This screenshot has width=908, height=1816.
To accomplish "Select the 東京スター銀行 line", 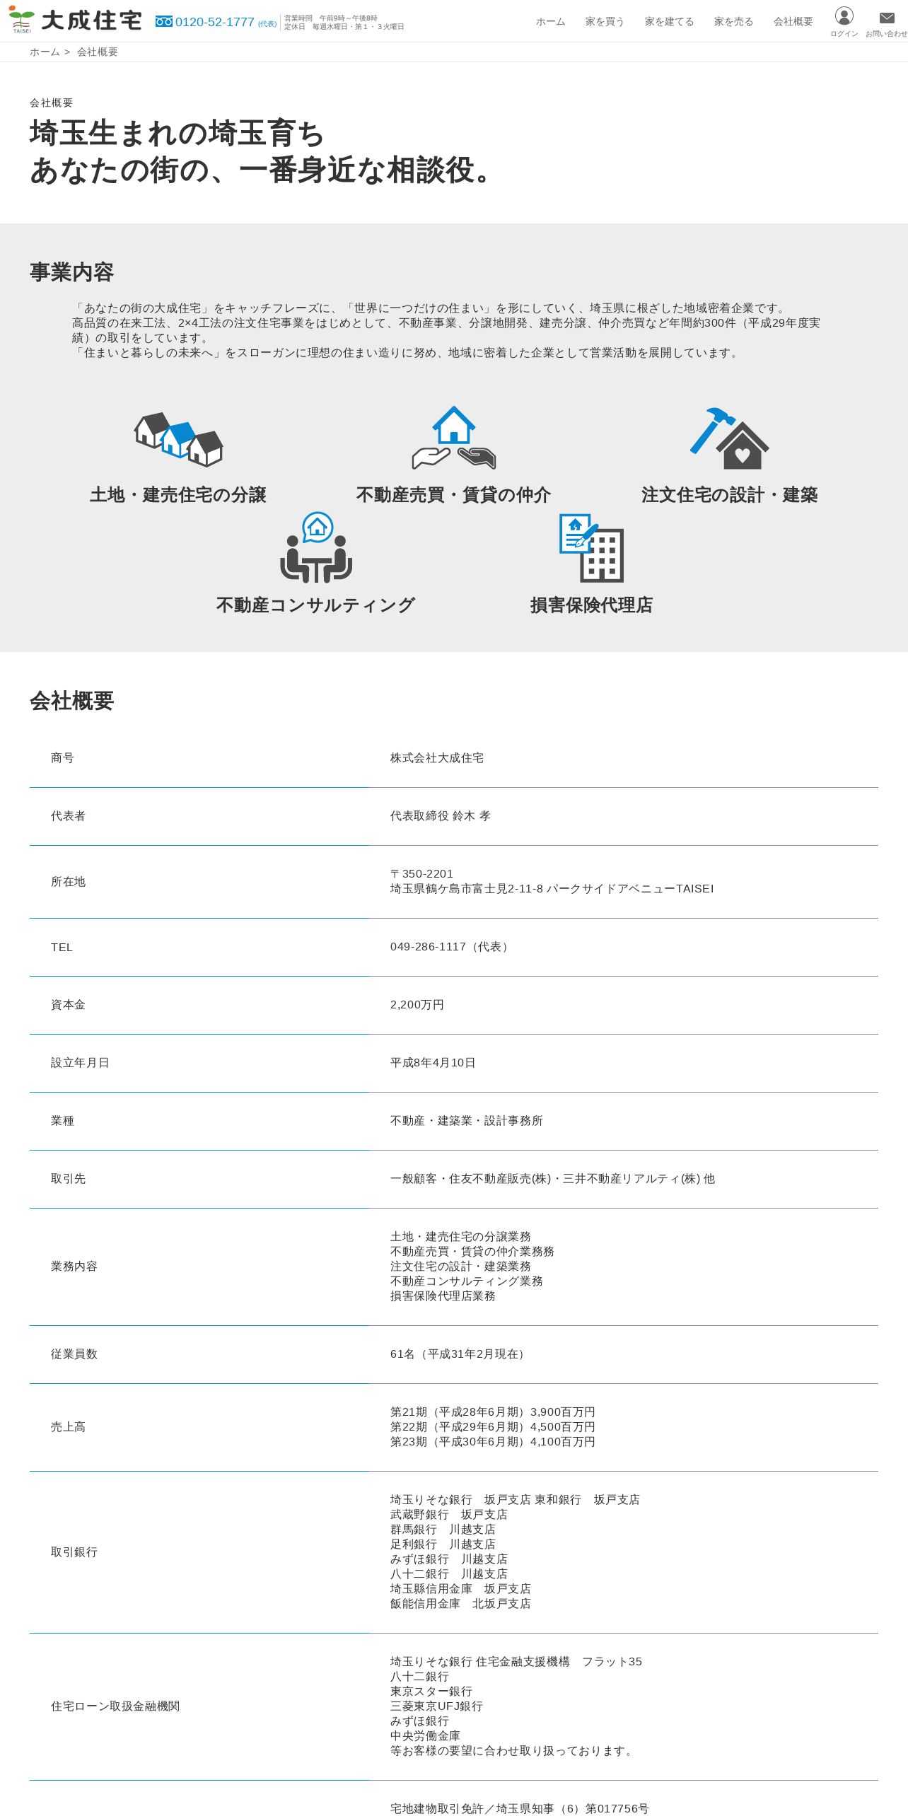I will 431,1692.
